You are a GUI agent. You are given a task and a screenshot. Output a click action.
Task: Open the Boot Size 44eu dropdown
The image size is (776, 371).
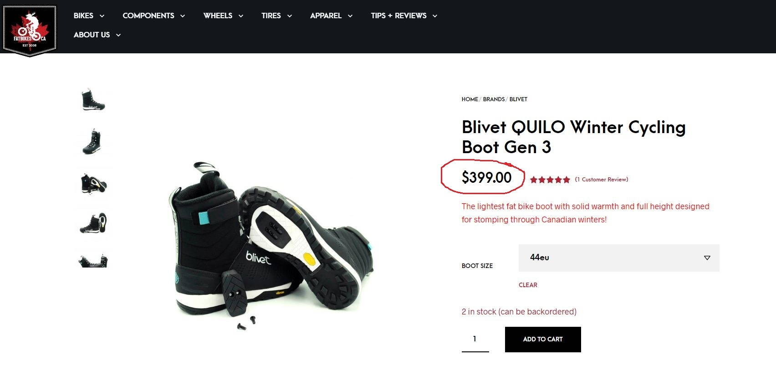(x=619, y=258)
